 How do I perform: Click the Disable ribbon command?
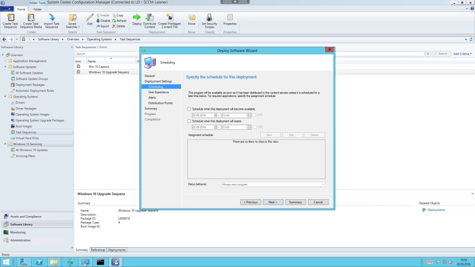coord(103,20)
